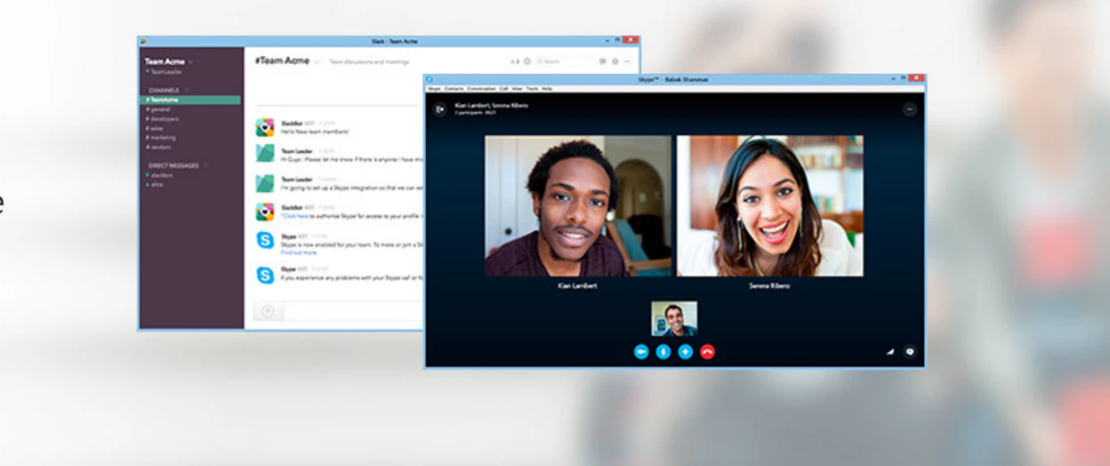1110x466 pixels.
Task: Click the Skype logo icon in its title bar
Action: (x=430, y=79)
